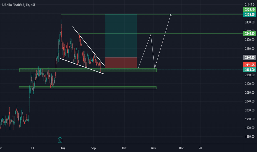The image size is (257, 152).
Task: Select the 2184.00 price label
Action: pyautogui.click(x=250, y=70)
